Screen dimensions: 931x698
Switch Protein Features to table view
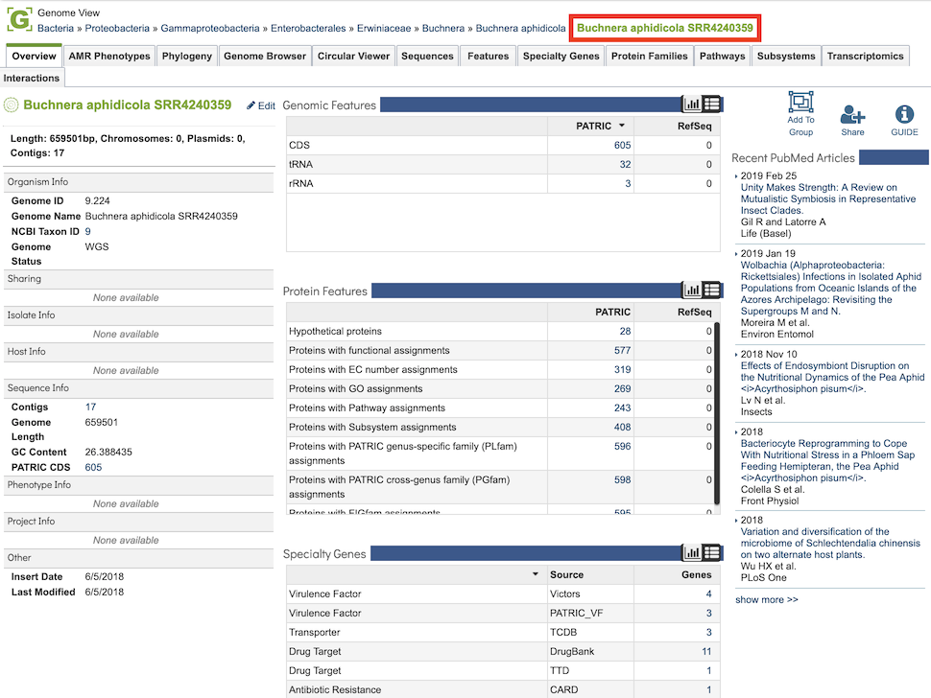coord(712,290)
